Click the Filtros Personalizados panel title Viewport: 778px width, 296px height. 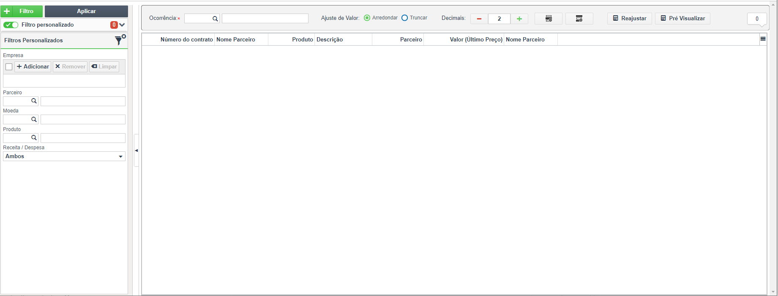33,40
